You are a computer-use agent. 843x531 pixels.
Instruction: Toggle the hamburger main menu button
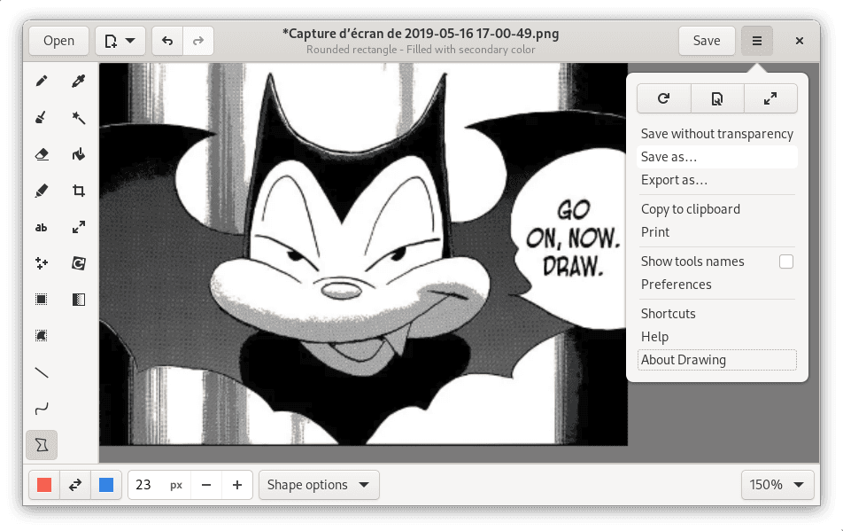click(757, 41)
